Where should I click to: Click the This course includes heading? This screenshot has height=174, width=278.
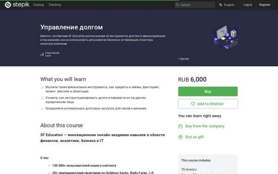196,161
